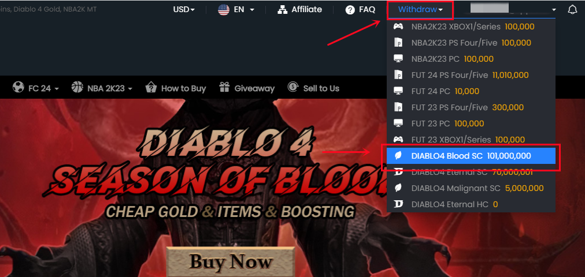Open the How to Buy link
585x277 pixels.
coord(183,88)
